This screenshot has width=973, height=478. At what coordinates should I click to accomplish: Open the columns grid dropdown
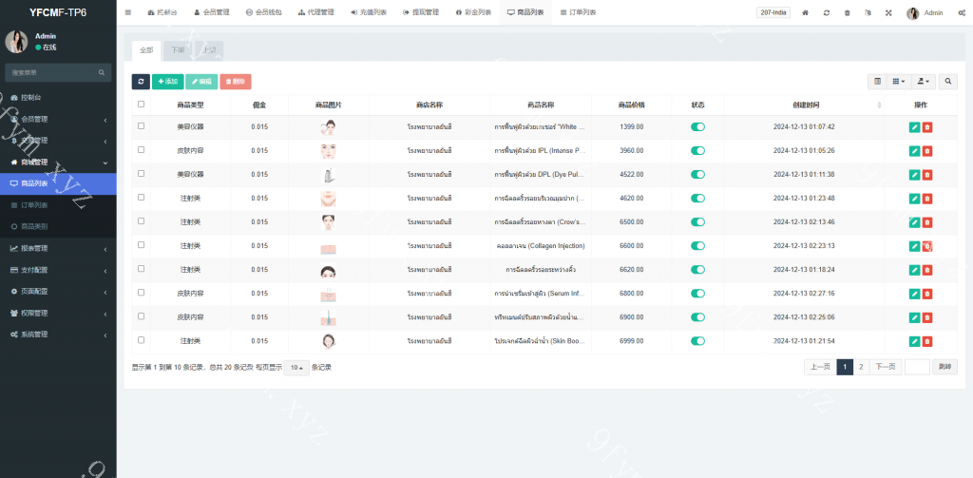(x=899, y=82)
